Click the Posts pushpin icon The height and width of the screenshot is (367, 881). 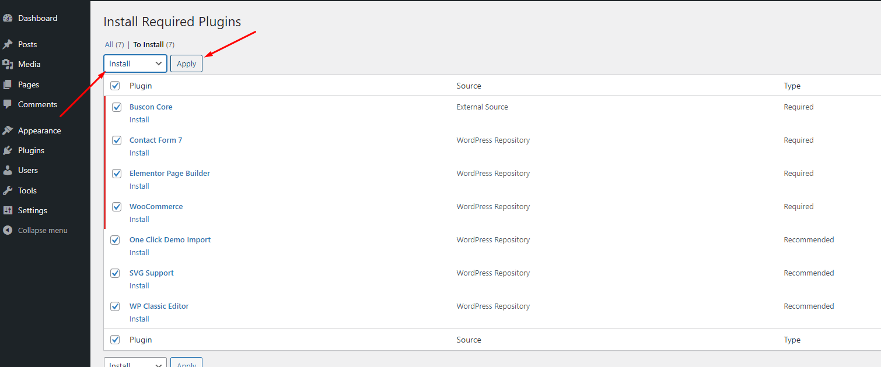[8, 44]
